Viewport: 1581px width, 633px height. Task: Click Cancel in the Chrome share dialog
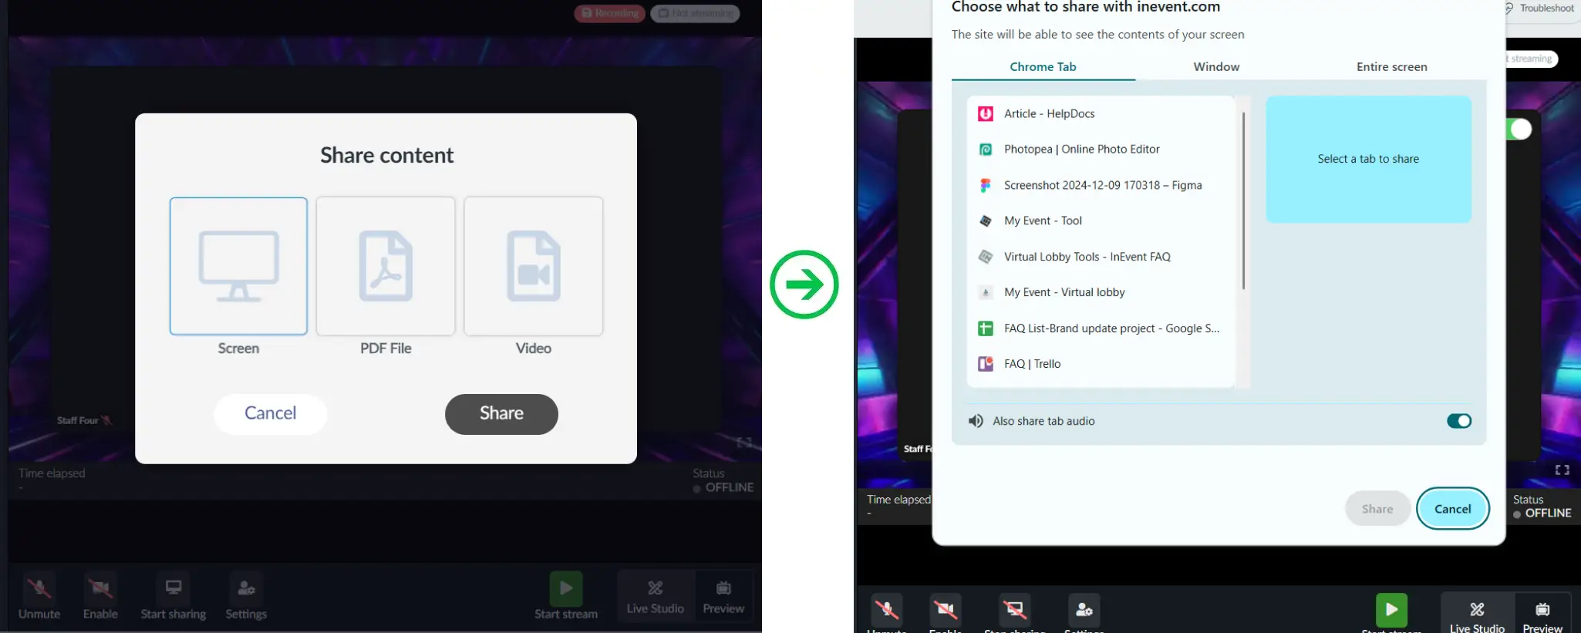[x=1452, y=509]
